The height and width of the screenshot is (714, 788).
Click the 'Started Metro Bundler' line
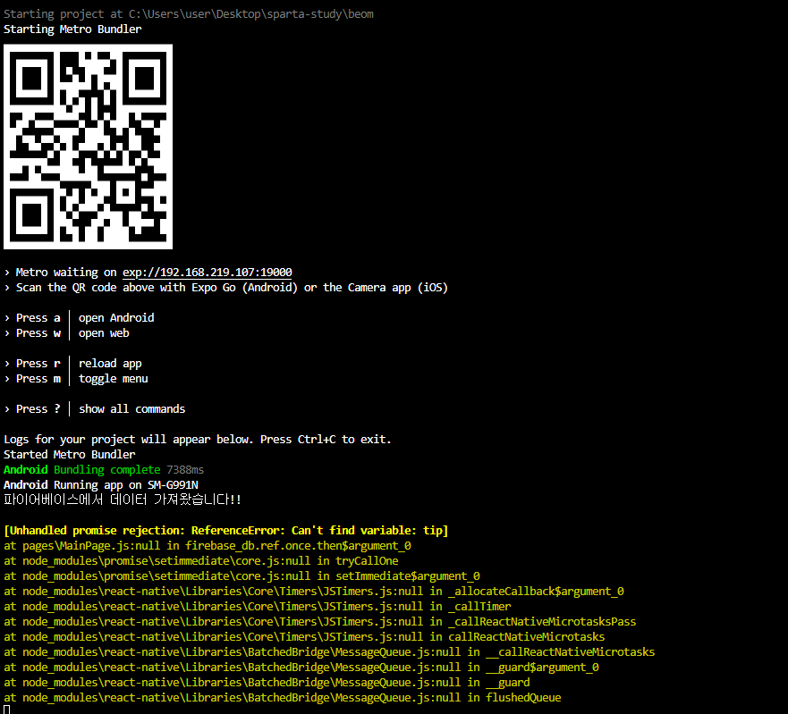click(70, 455)
